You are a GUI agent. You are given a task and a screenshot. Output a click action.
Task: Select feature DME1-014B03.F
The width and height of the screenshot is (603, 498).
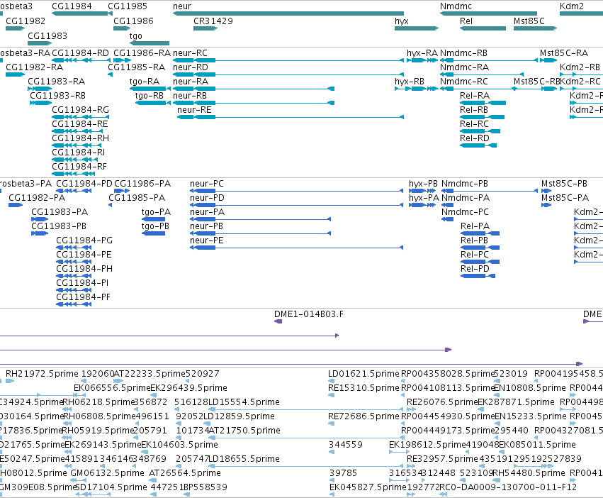pos(278,321)
